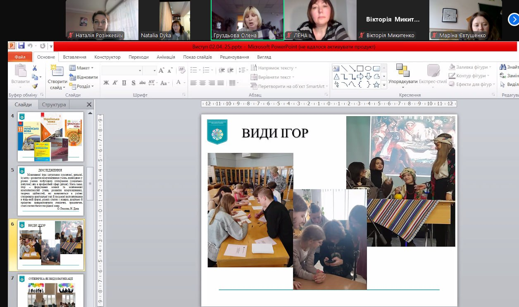519x307 pixels.
Task: Open the Вставлення ribbon tab
Action: point(74,57)
